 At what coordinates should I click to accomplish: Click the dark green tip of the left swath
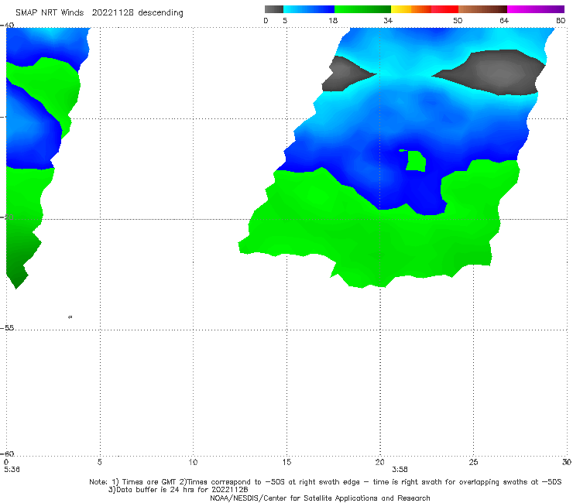[x=16, y=275]
